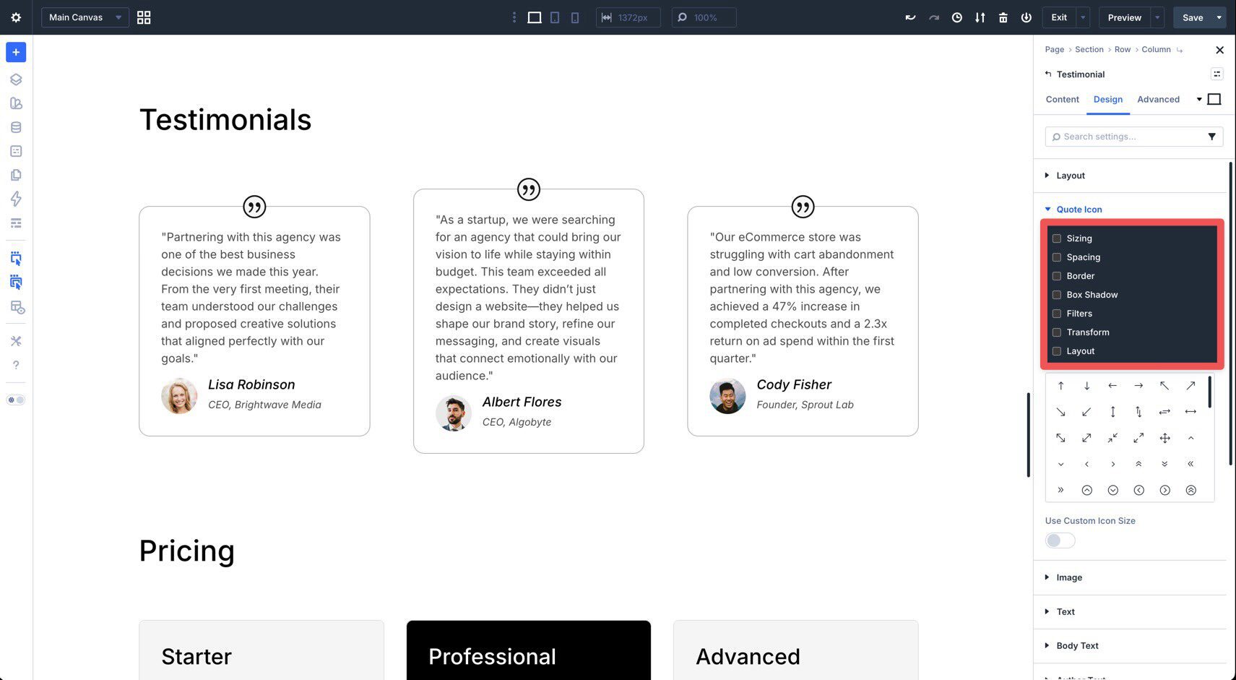Switch to the tablet breakpoint icon

[555, 17]
